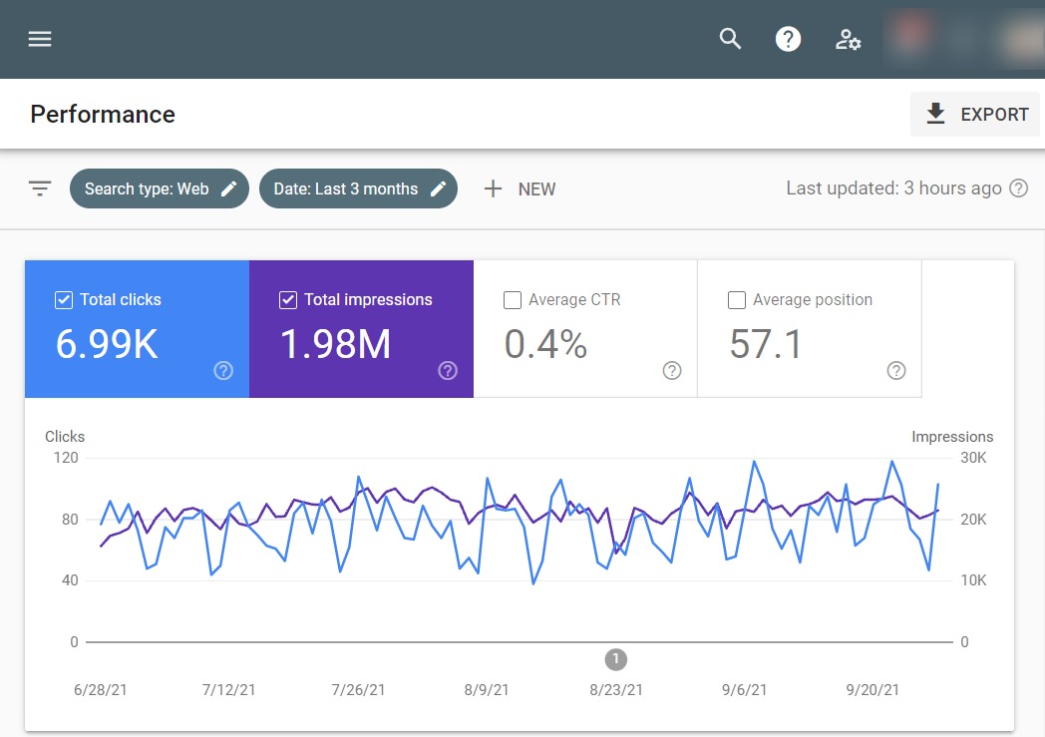Image resolution: width=1045 pixels, height=737 pixels.
Task: Click help icon on Total impressions card
Action: point(448,371)
